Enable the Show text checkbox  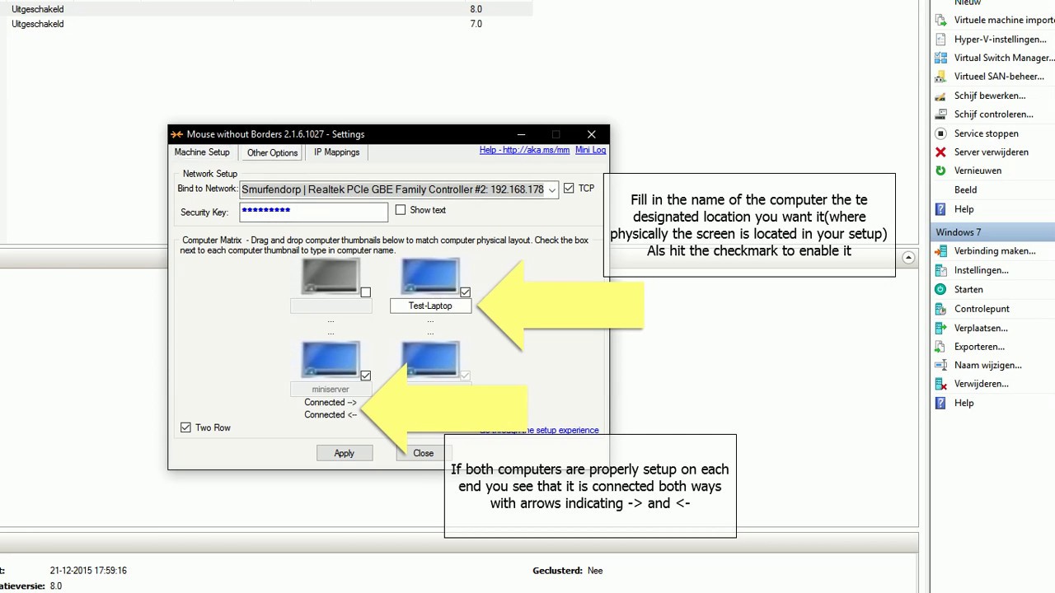[401, 210]
